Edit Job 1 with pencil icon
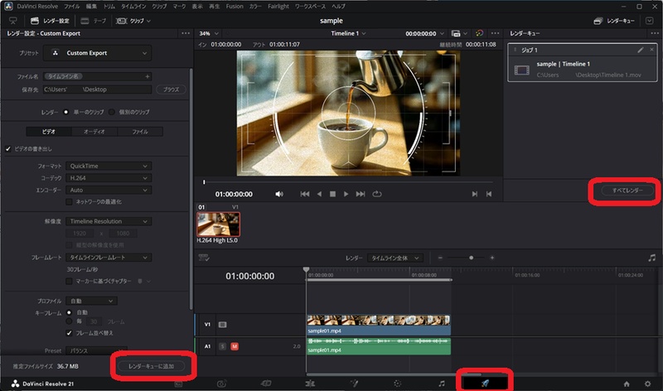The width and height of the screenshot is (663, 391). tap(641, 50)
